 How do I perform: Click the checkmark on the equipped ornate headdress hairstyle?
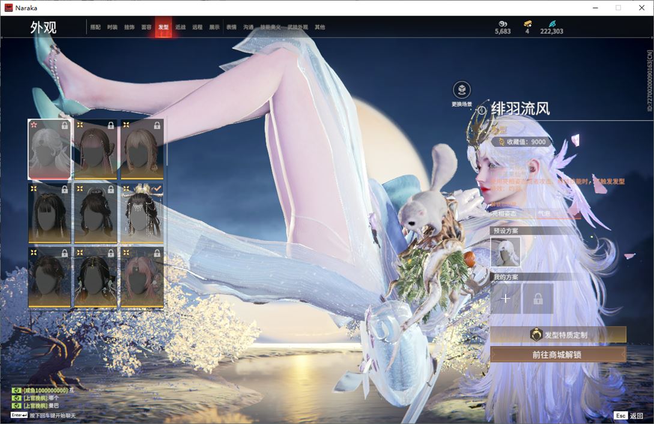click(157, 189)
